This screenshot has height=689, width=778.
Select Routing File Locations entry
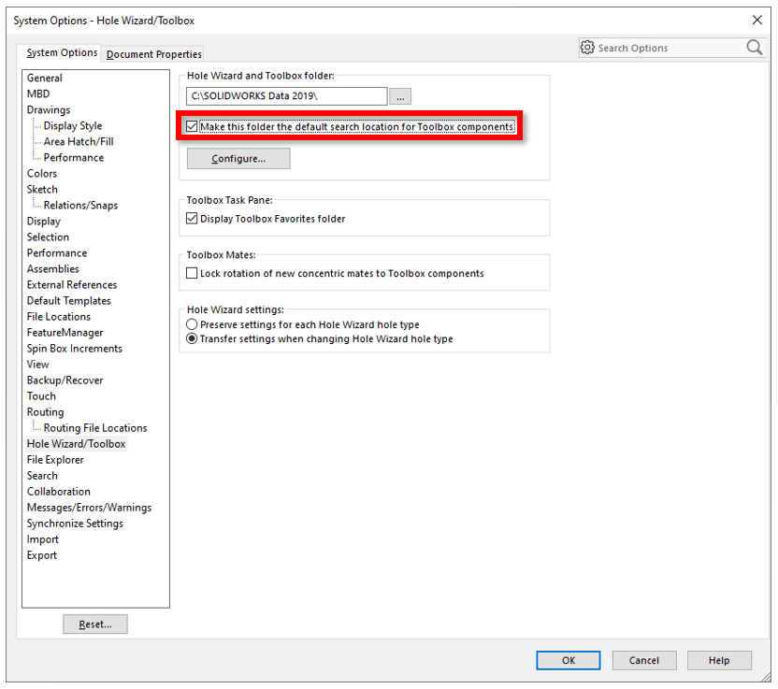pyautogui.click(x=95, y=428)
